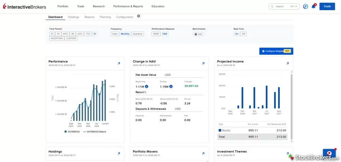Expand the Holdings widget arrow icon
The width and height of the screenshot is (341, 162).
[119, 153]
